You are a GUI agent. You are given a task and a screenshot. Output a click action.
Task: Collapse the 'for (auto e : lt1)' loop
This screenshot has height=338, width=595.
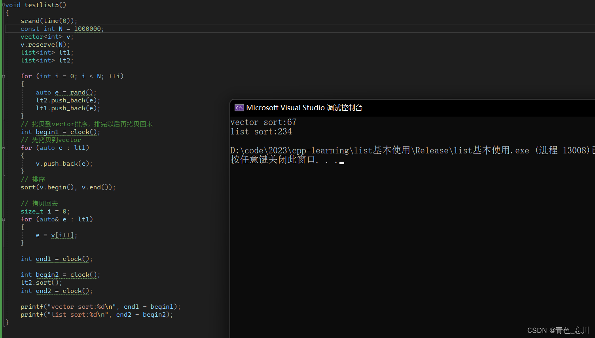point(4,148)
